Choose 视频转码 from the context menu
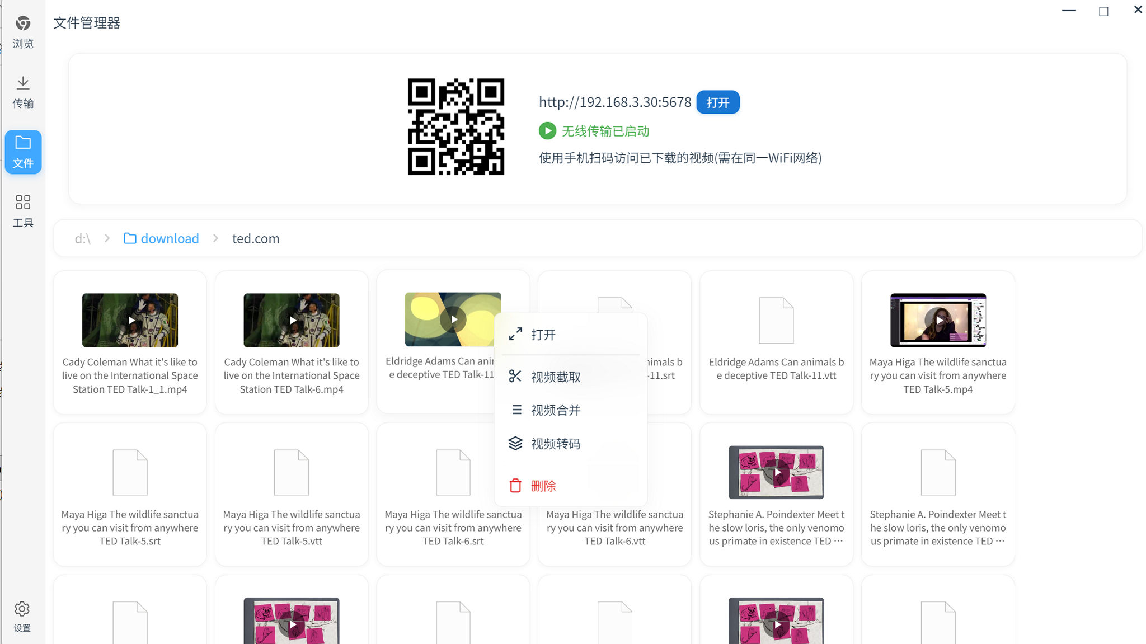 (571, 444)
